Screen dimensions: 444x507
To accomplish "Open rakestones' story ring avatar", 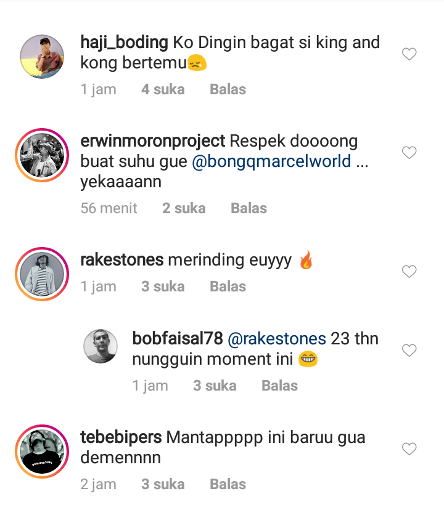I will [x=43, y=275].
